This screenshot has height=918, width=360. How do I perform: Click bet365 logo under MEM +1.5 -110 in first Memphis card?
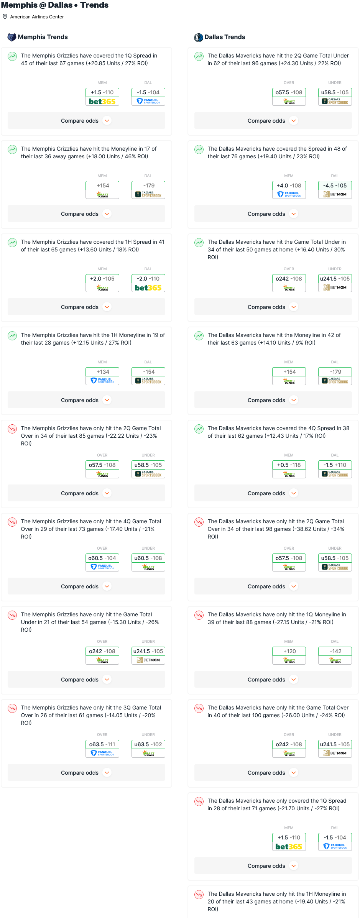102,102
